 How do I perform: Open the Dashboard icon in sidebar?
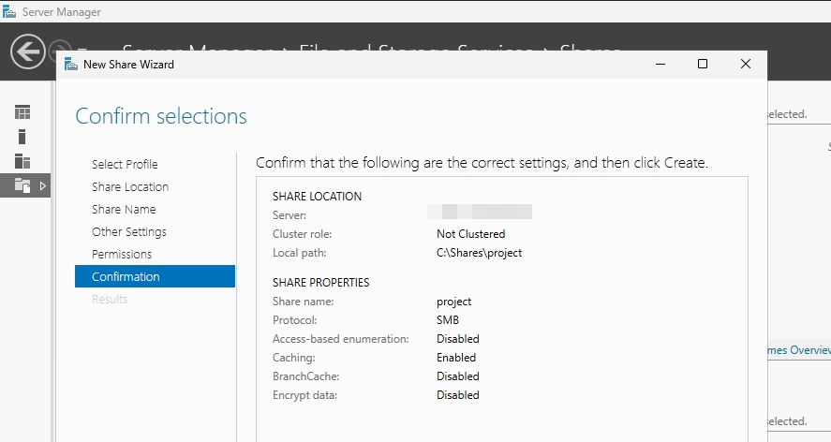point(22,112)
